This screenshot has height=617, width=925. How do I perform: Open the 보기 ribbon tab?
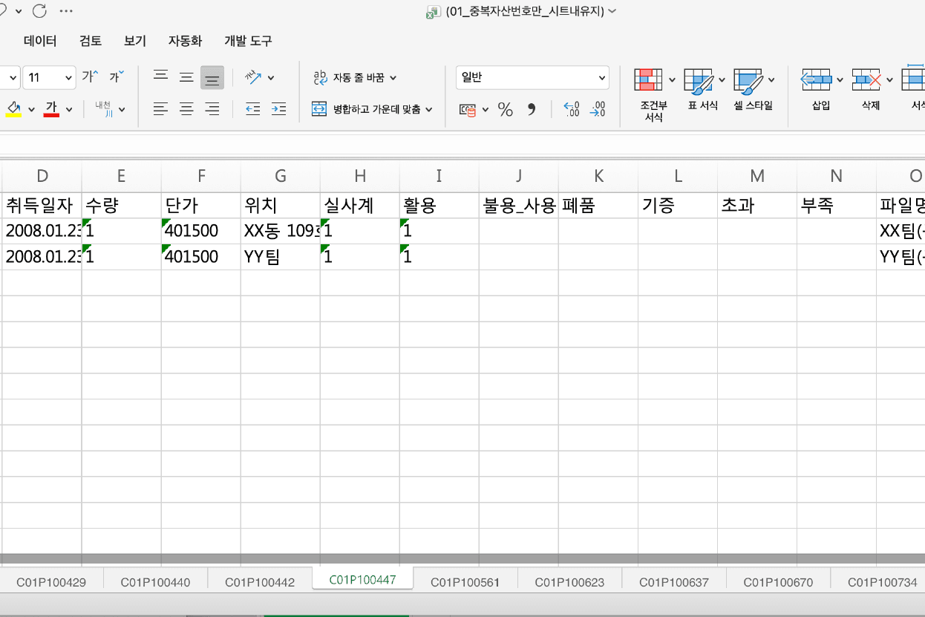pyautogui.click(x=135, y=41)
